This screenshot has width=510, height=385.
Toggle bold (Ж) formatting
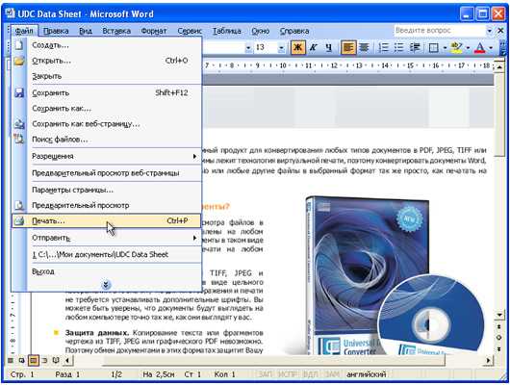coord(297,48)
